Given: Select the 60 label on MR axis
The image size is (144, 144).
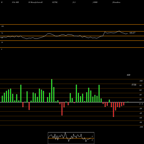Looking at the screenshot, I should pyautogui.click(x=141, y=90).
